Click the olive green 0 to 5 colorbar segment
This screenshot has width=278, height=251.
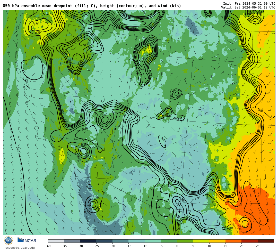tap(185, 241)
